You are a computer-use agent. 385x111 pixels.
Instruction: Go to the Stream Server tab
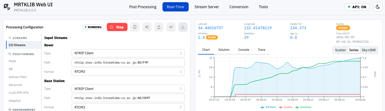[x=207, y=7]
